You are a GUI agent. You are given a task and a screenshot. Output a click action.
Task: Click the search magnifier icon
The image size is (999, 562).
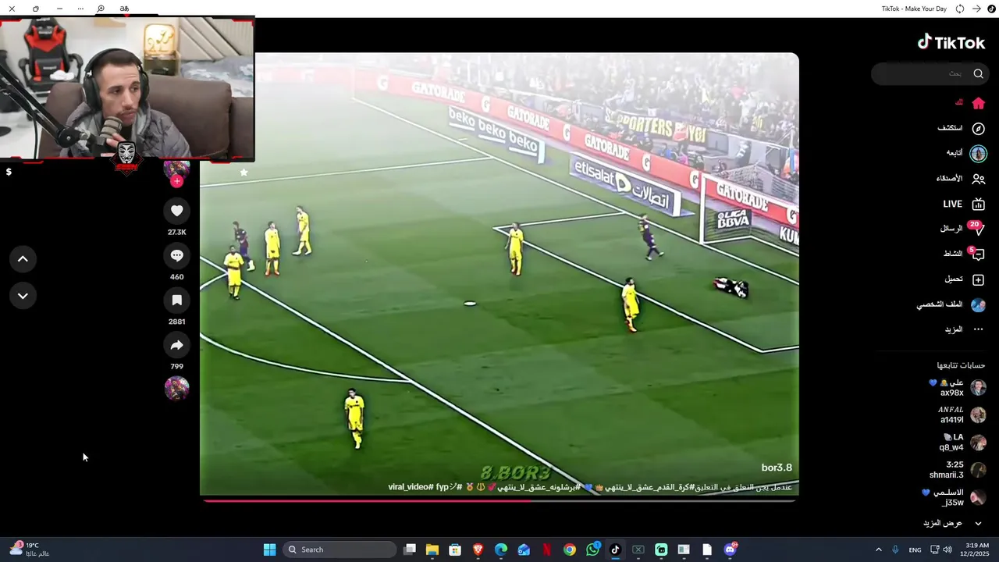point(978,74)
